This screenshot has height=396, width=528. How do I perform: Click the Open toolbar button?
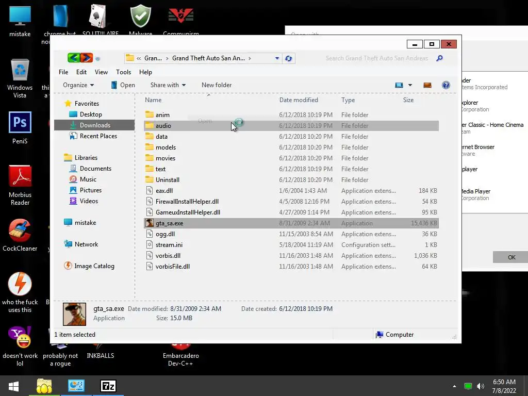tap(123, 85)
